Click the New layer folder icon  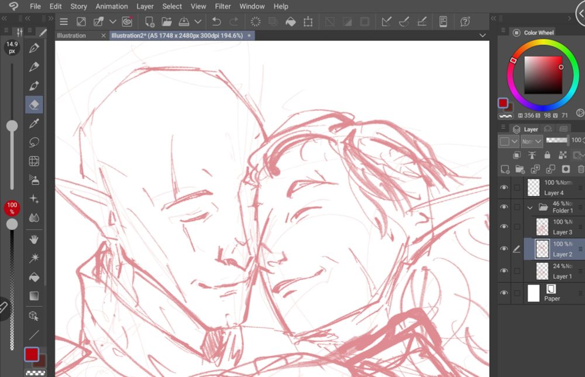520,169
